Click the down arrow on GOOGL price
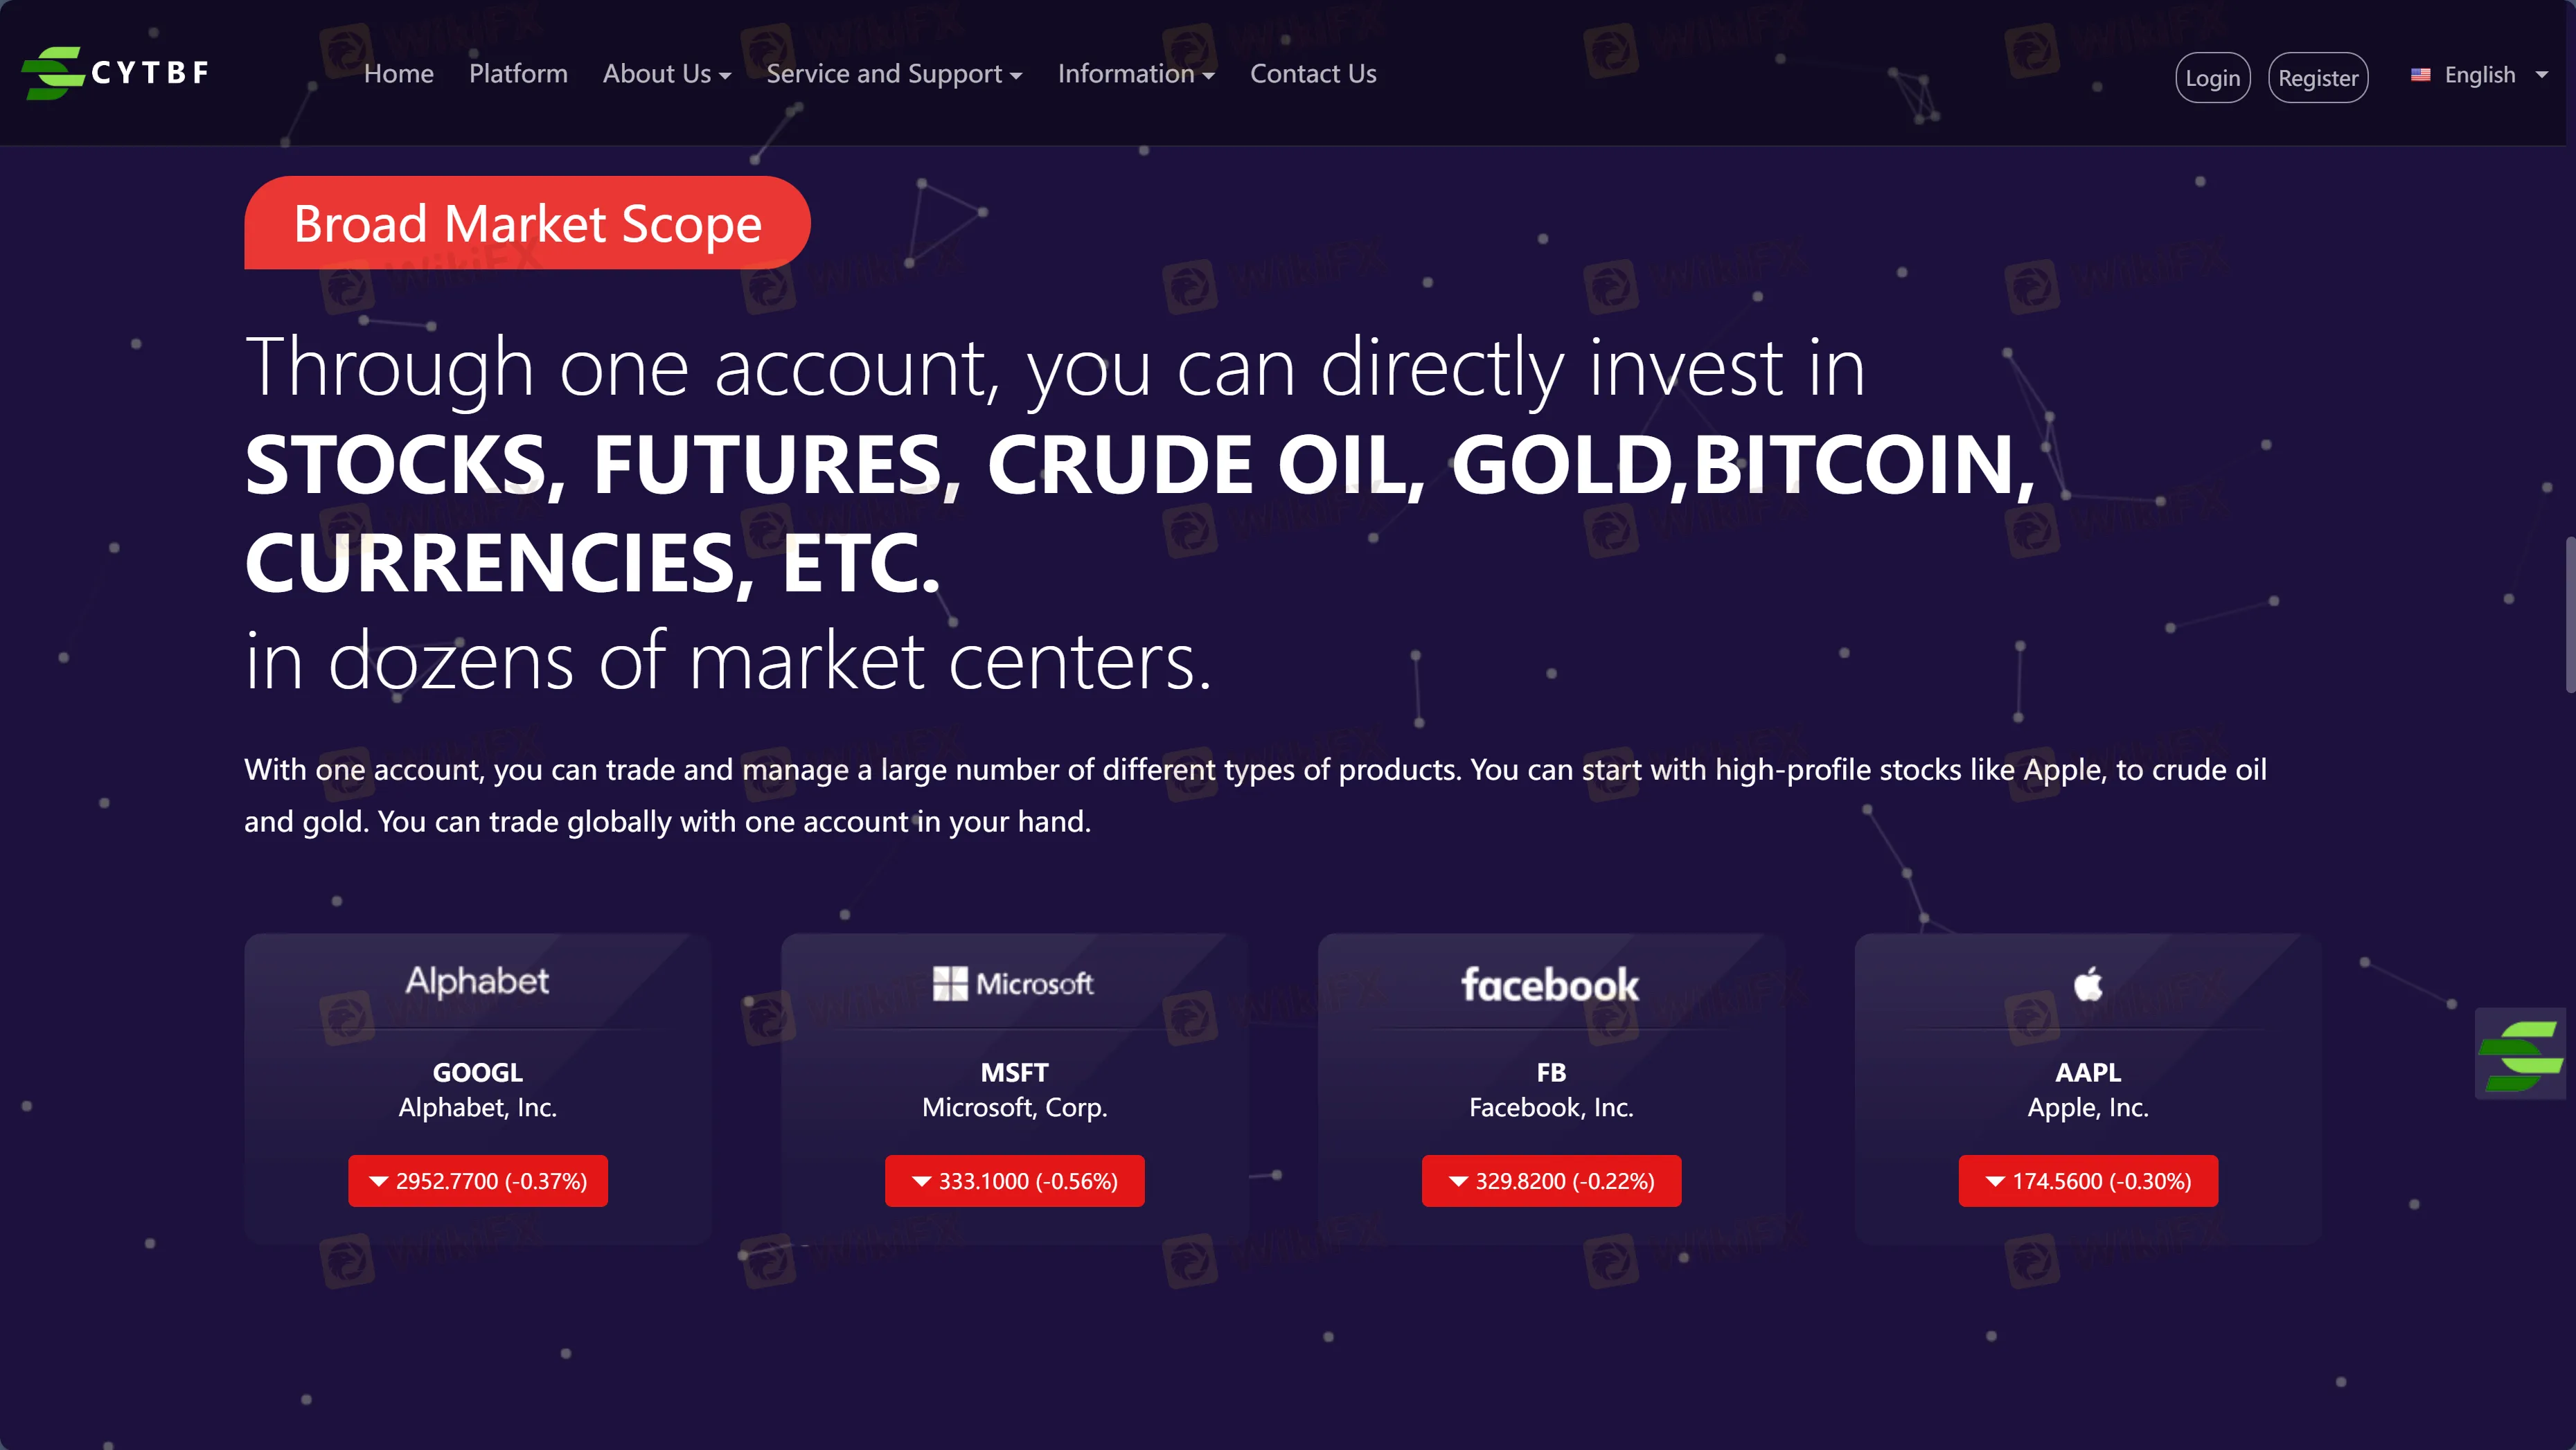This screenshot has height=1450, width=2576. point(379,1181)
